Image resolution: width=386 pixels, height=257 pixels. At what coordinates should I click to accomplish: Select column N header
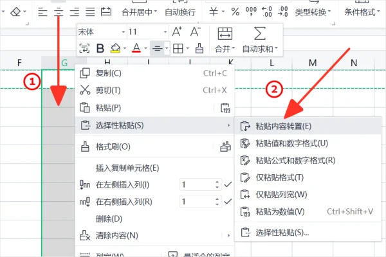pyautogui.click(x=354, y=63)
